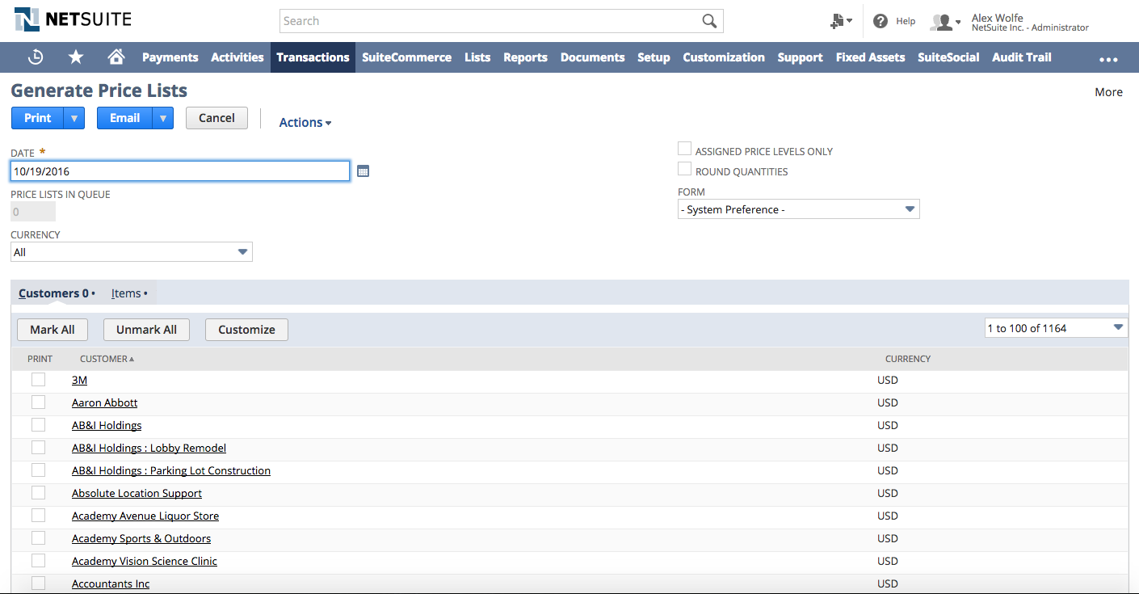
Task: Click the search magnifier in the global search bar
Action: click(708, 20)
